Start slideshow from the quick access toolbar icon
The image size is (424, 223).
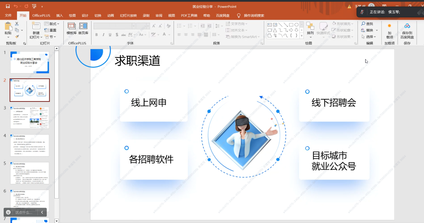click(x=34, y=6)
